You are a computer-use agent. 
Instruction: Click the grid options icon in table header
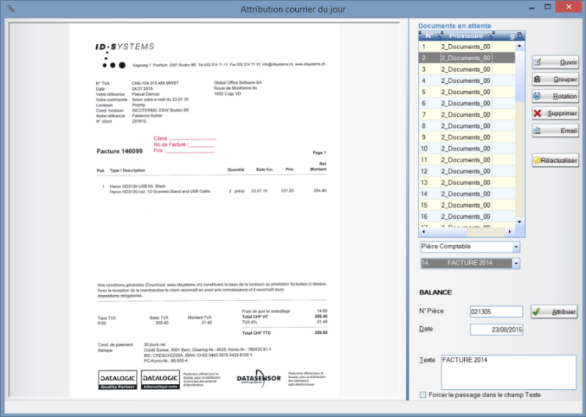[x=519, y=36]
